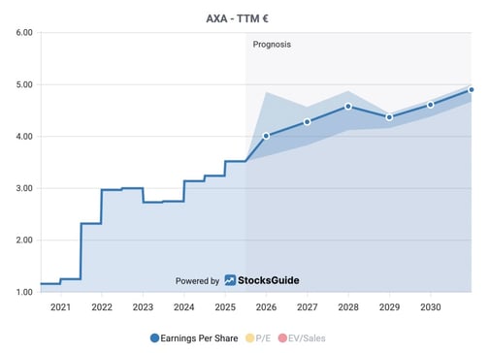This screenshot has width=490, height=353.
Task: Click the Prognosis label
Action: pos(272,45)
